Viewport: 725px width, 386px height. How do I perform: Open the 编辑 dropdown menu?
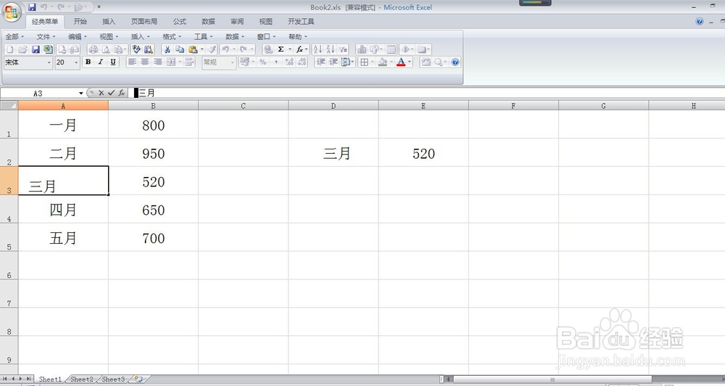pyautogui.click(x=78, y=36)
